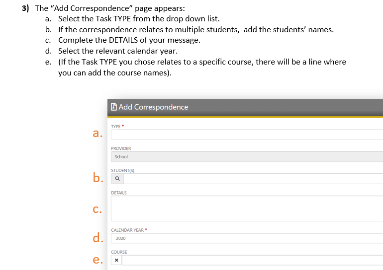Screen dimensions: 383x270
Task: Click the PROVIDER field showing School
Action: click(x=247, y=157)
